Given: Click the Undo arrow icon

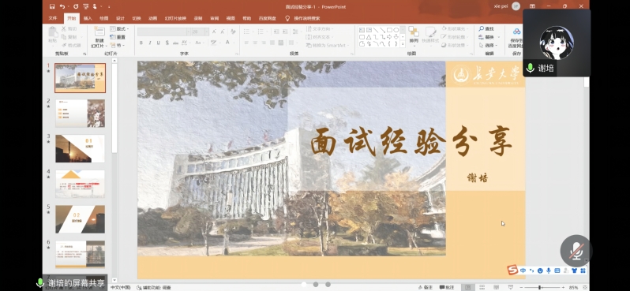Looking at the screenshot, I should point(62,6).
